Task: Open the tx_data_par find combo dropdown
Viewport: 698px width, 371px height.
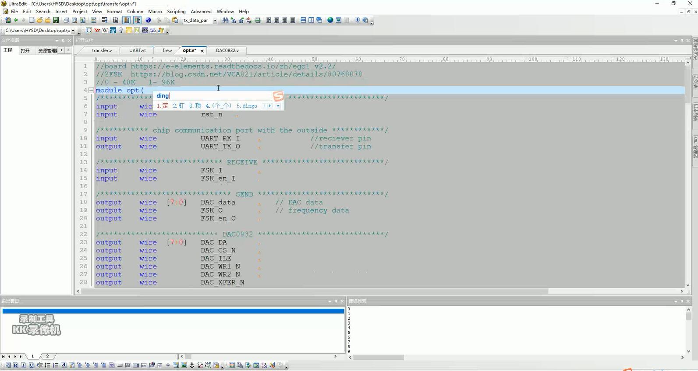Action: click(x=215, y=20)
